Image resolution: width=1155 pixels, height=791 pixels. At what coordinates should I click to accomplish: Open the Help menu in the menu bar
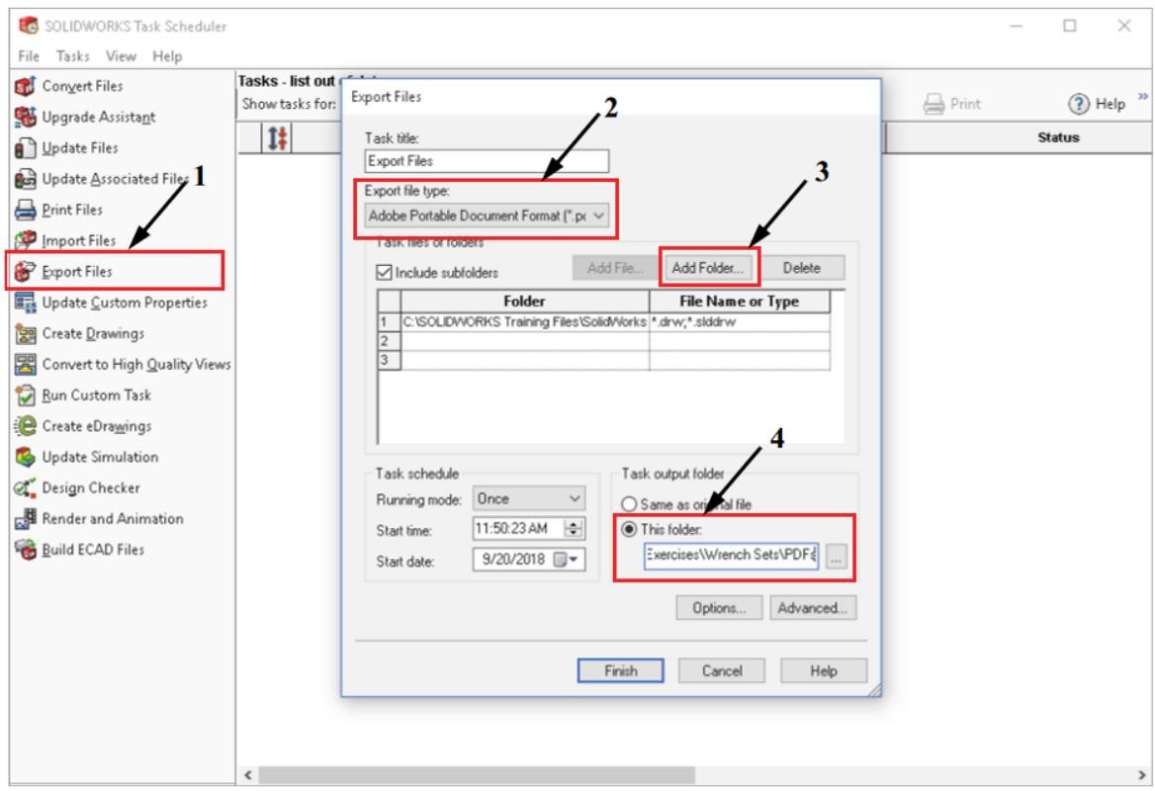click(167, 56)
